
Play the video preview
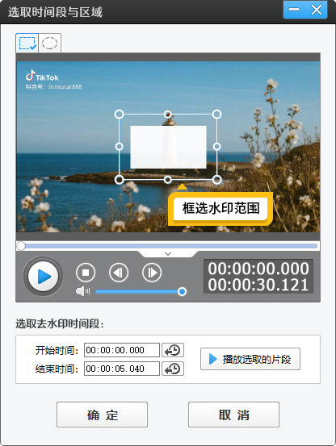43,276
